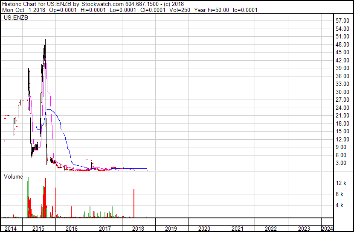Click the 51.00 price axis label
Image resolution: width=354 pixels, height=232 pixels.
coord(342,37)
